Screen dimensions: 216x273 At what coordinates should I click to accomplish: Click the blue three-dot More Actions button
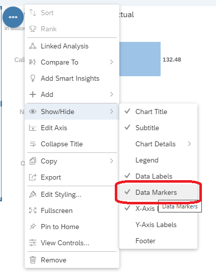point(13,17)
